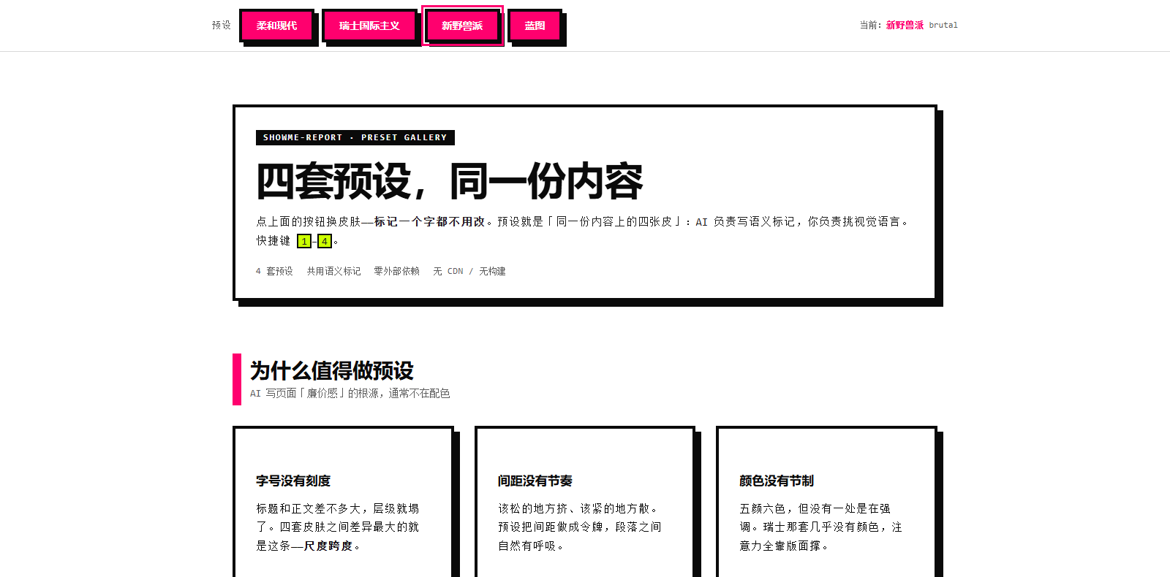
Task: Switch to the 蓝图 preset
Action: click(x=535, y=26)
